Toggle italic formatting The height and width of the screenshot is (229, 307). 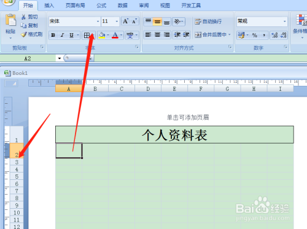tap(62, 35)
